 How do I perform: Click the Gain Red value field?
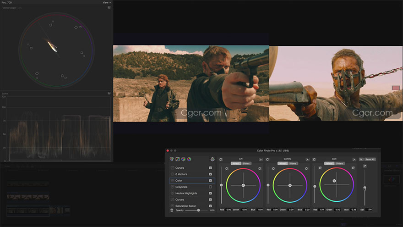click(322, 210)
